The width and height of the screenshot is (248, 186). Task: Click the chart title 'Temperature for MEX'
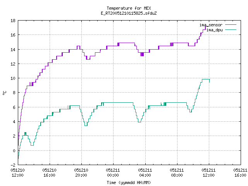(x=129, y=8)
